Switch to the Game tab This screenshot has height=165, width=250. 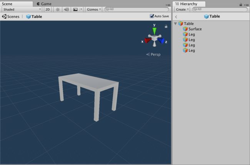(44, 4)
